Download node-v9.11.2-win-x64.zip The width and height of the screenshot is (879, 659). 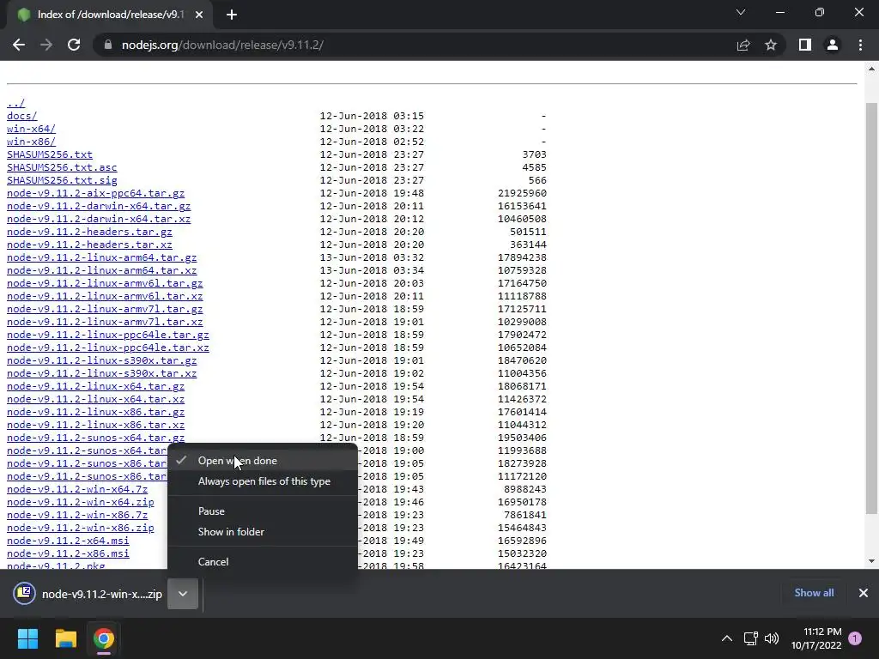coord(81,503)
